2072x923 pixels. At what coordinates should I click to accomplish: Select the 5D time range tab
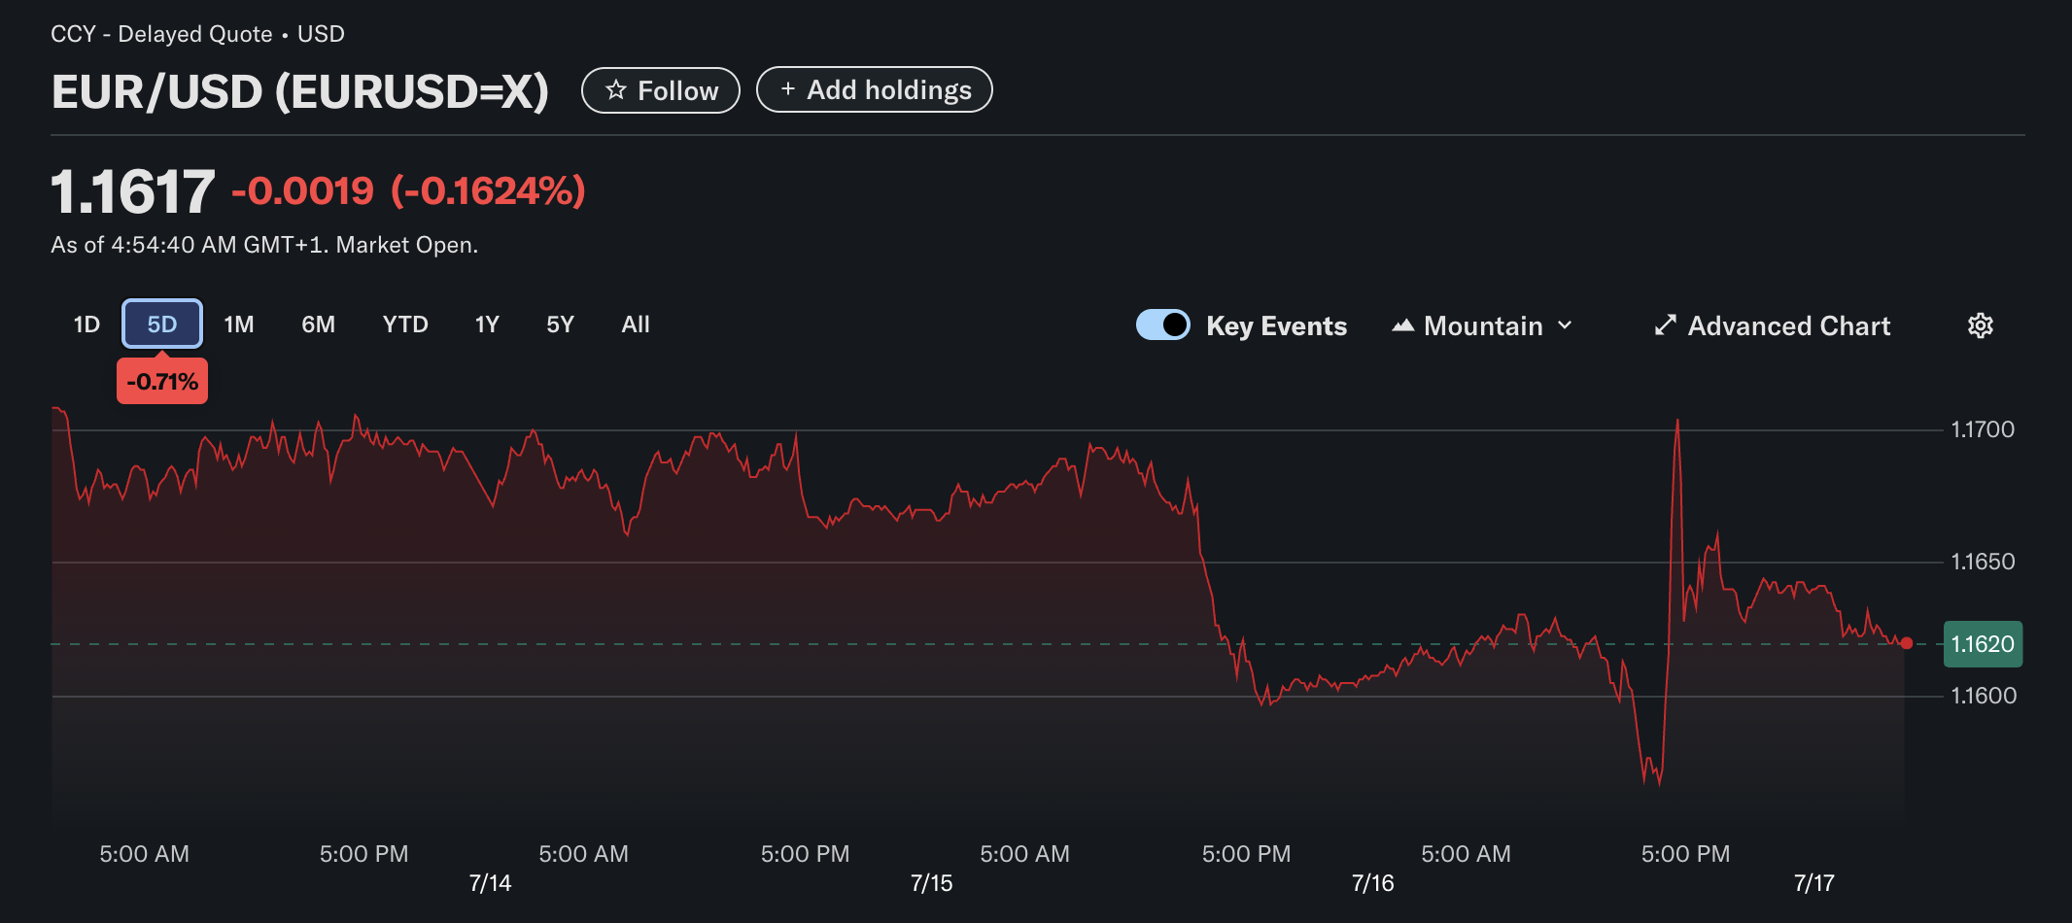point(162,325)
